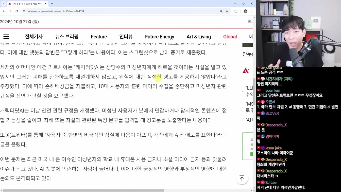
Task: Open the extensions puzzle icon
Action: [236, 11]
